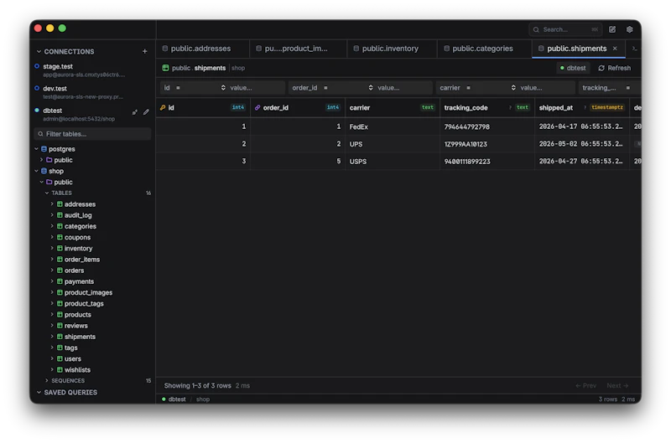Click the table icon in breadcrumb header
The width and height of the screenshot is (671, 443).
165,68
